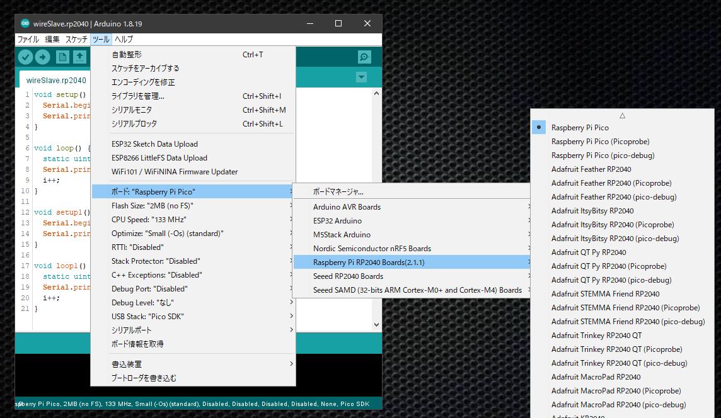The width and height of the screenshot is (721, 418).
Task: Select the Raspberry Pi Pico board option
Action: pos(580,128)
